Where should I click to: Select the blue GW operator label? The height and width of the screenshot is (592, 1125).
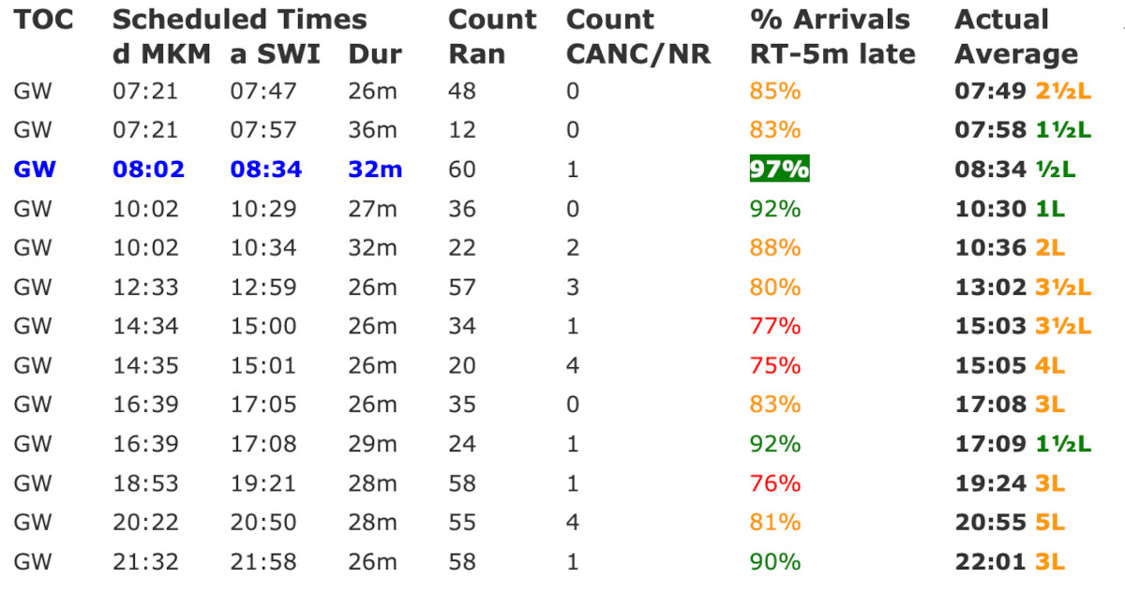tap(35, 170)
